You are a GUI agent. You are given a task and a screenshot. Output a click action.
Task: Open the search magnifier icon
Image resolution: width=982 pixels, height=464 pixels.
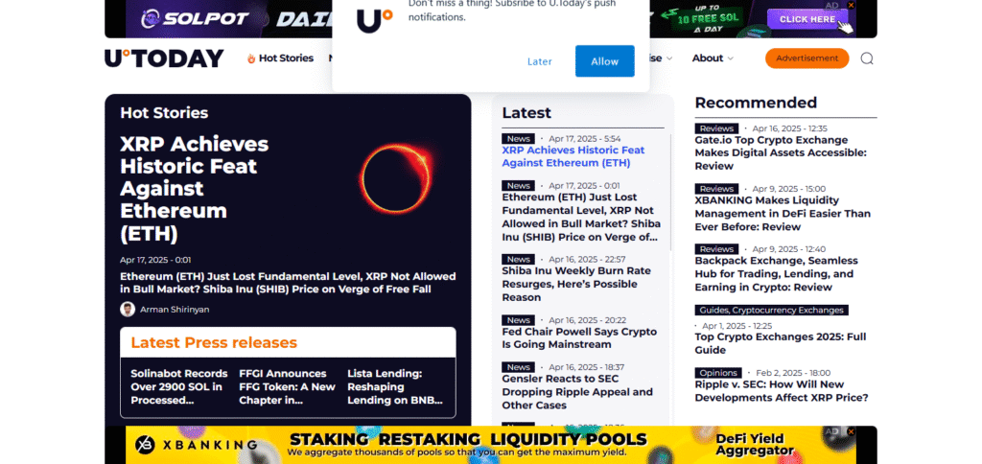point(867,58)
